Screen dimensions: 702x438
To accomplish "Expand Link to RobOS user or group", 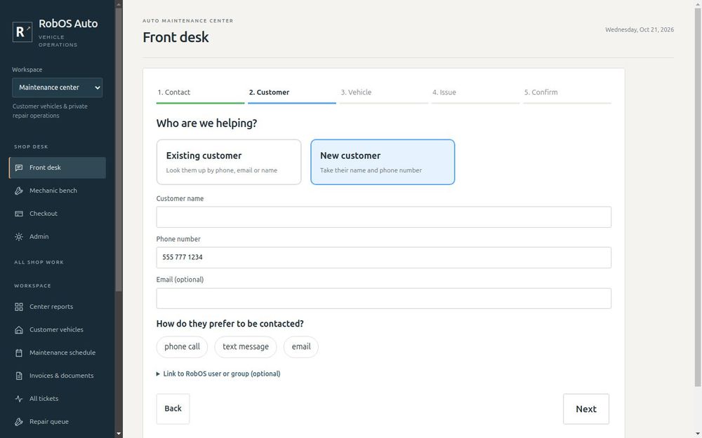I will 218,374.
